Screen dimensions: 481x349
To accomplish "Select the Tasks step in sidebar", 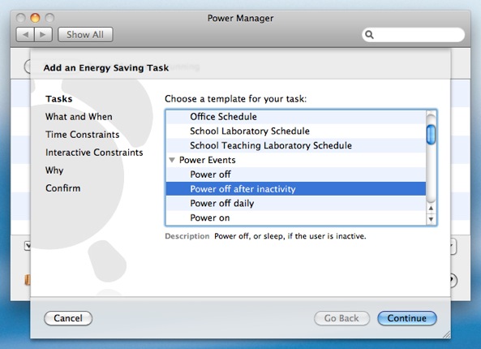I will [x=59, y=99].
